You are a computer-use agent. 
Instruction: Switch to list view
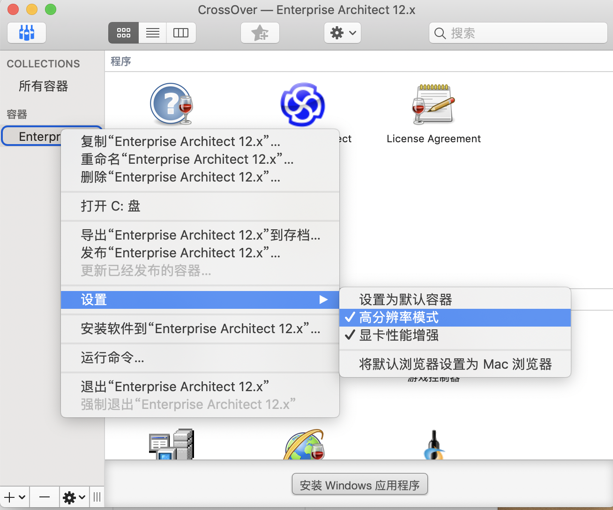tap(152, 33)
